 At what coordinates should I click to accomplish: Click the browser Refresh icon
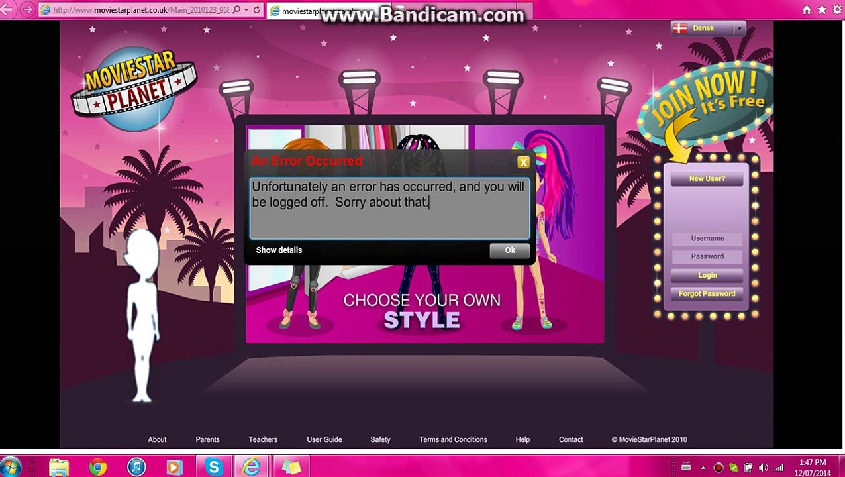[256, 10]
